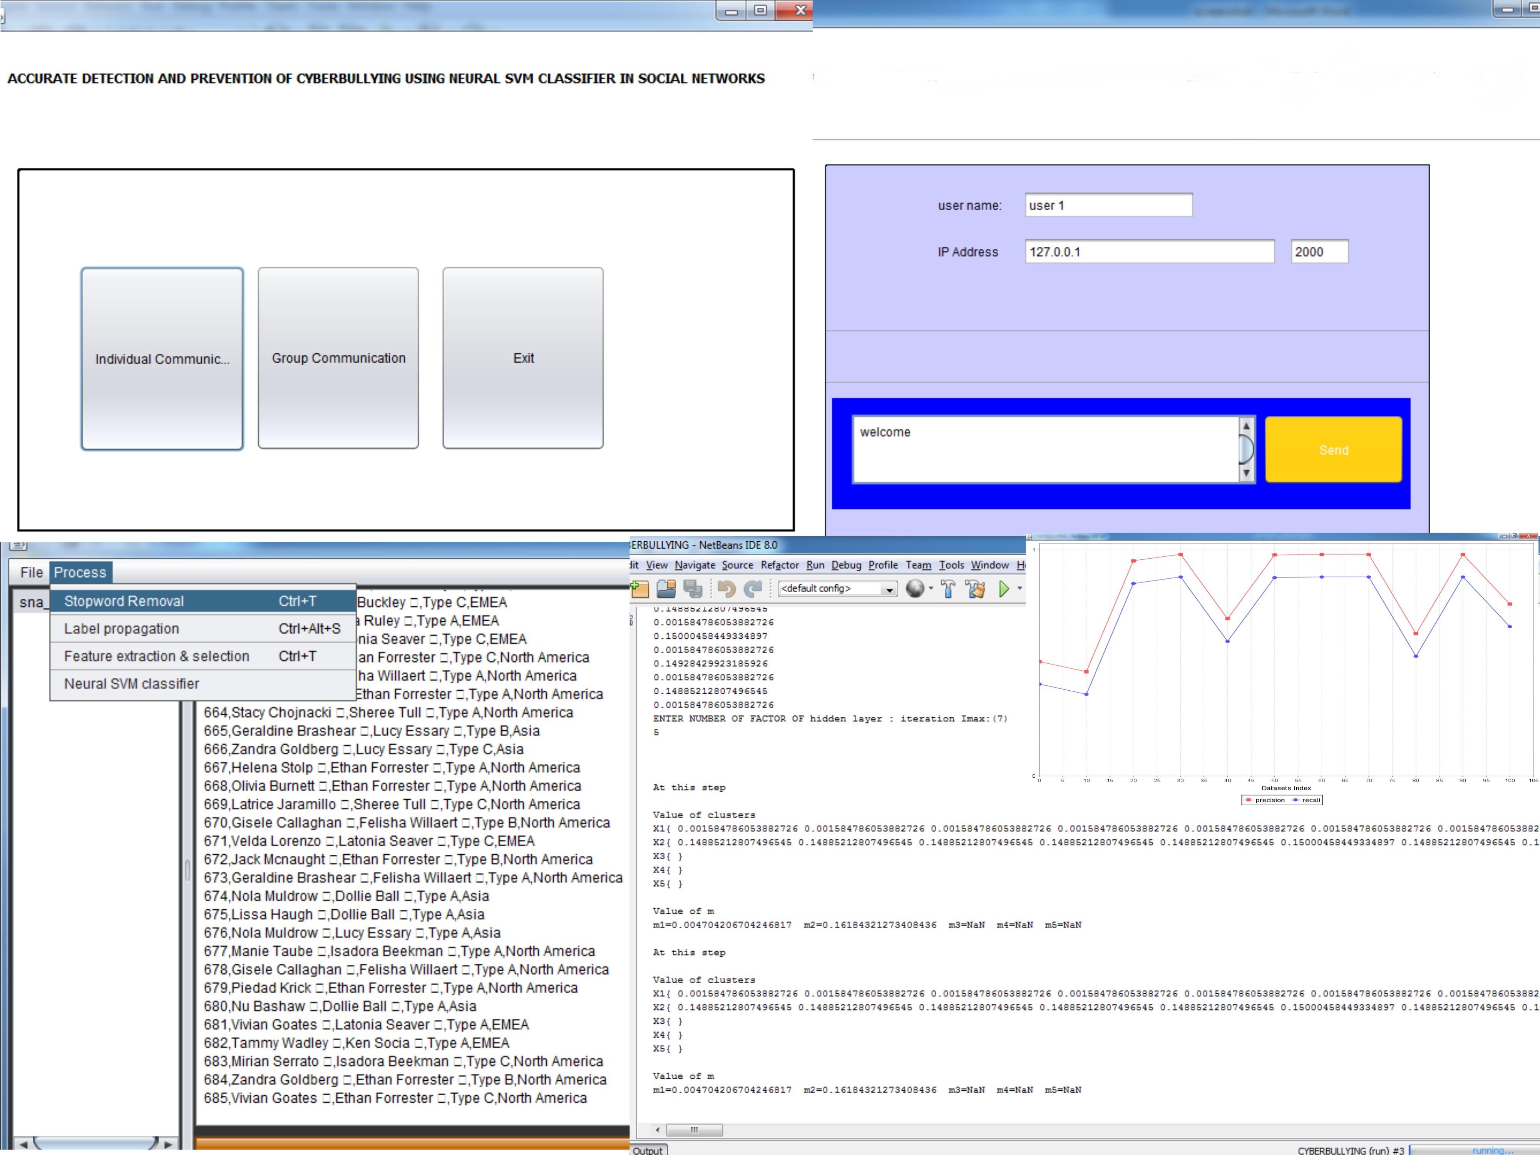Open the Refactor menu in NetBeans
The width and height of the screenshot is (1540, 1155).
coord(779,565)
